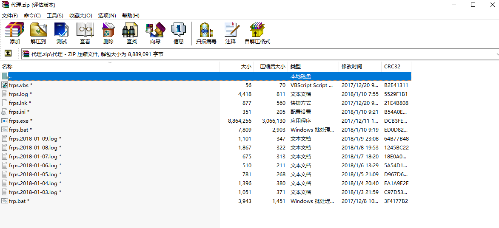The width and height of the screenshot is (499, 228).
Task: Maximize the WinRAR window
Action: [x=473, y=5]
